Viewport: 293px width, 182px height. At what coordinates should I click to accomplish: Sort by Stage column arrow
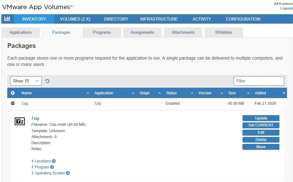[159, 93]
